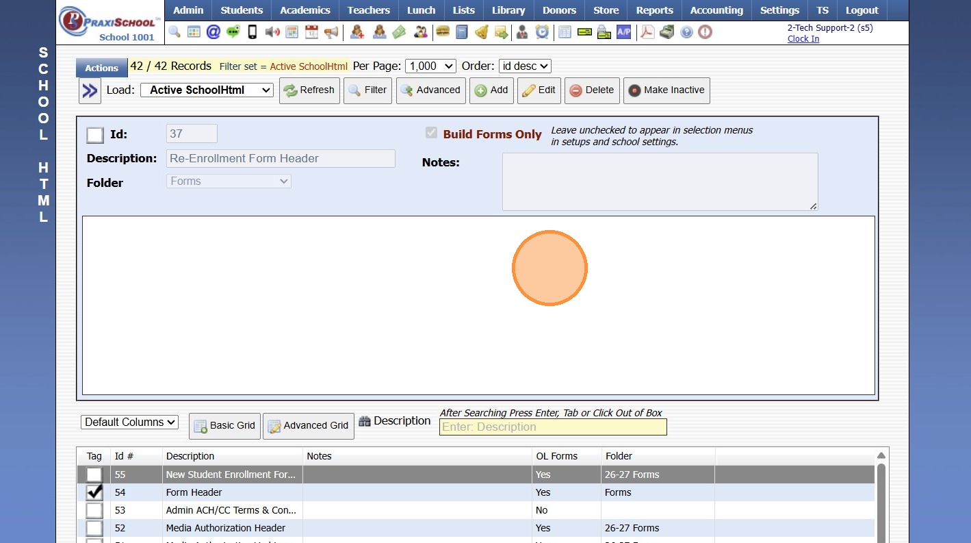
Task: Click the green money bills icon
Action: coord(399,32)
